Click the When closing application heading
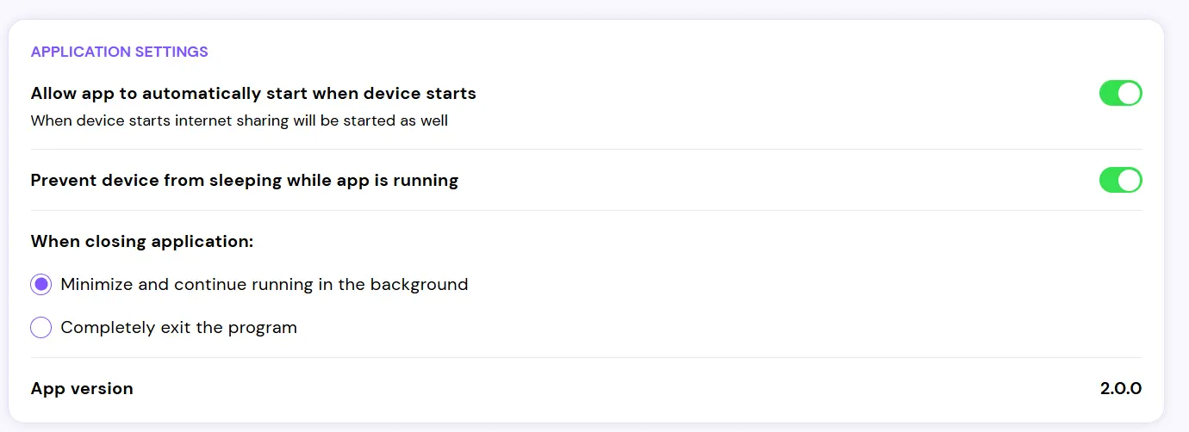Image resolution: width=1189 pixels, height=432 pixels. pyautogui.click(x=142, y=242)
